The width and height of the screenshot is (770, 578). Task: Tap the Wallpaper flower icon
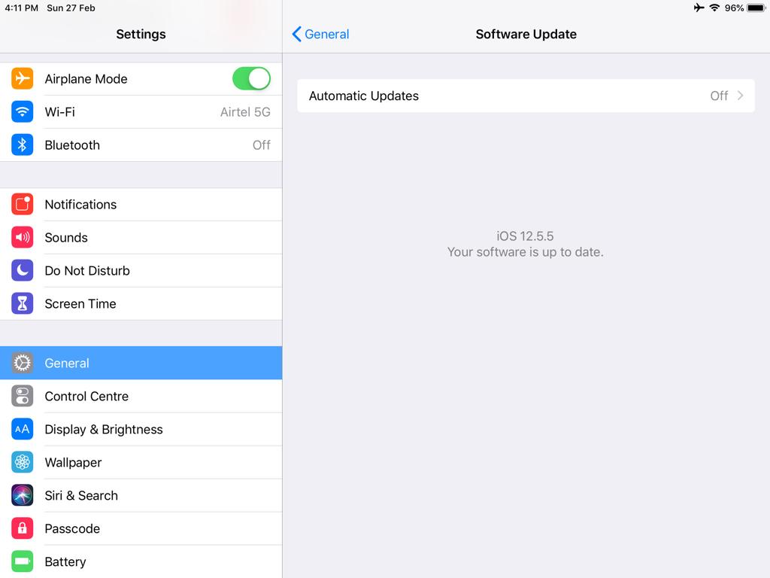click(22, 463)
